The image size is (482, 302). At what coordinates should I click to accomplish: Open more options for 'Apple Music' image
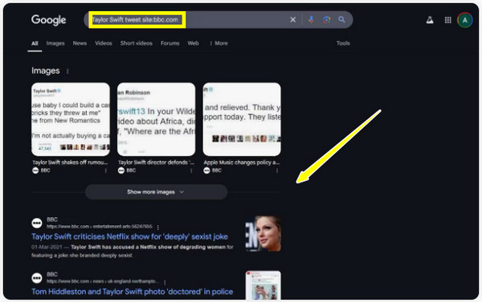tap(277, 171)
